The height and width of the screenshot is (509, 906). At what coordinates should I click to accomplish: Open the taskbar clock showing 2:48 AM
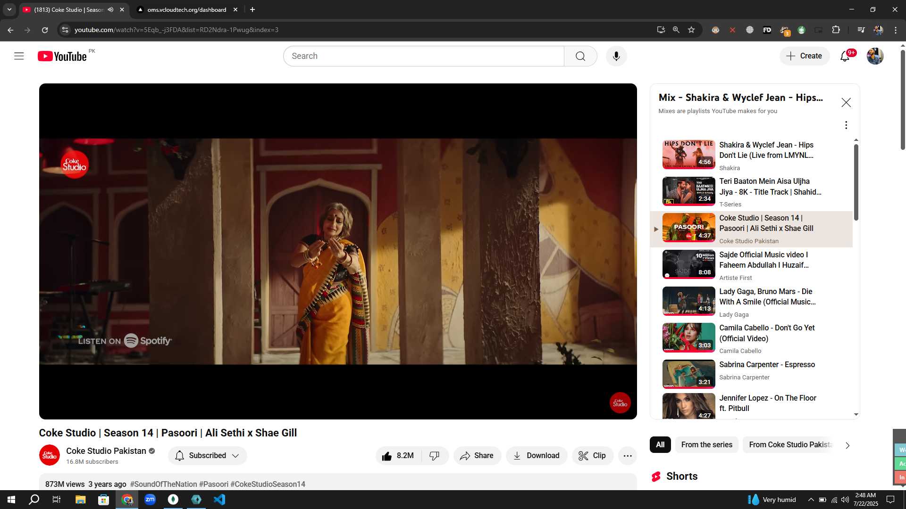[866, 500]
